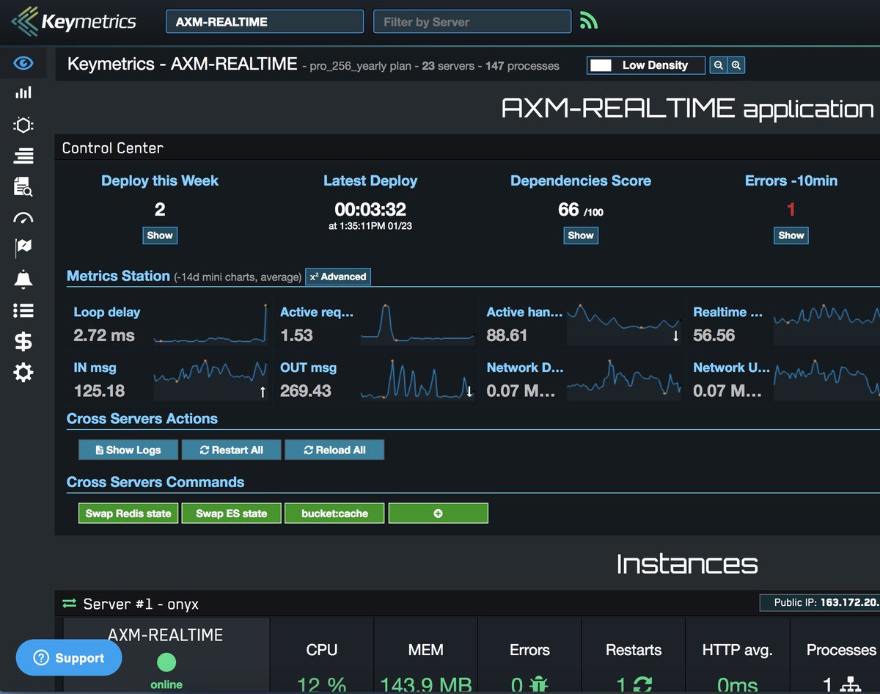
Task: Run the bucket:cache command
Action: 334,513
